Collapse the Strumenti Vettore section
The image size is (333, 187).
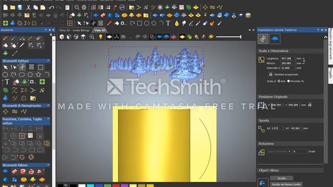pyautogui.click(x=48, y=61)
